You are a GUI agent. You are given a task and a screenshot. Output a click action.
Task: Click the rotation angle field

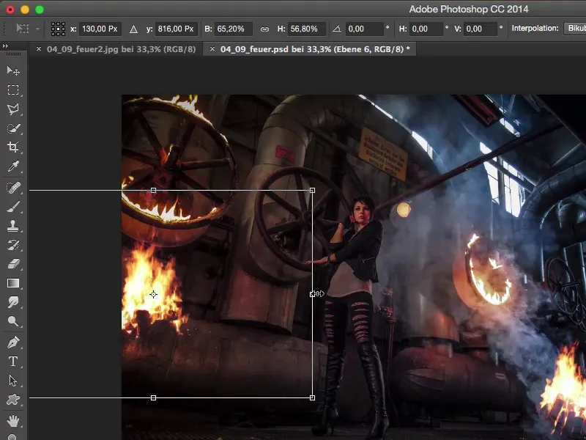pos(364,29)
